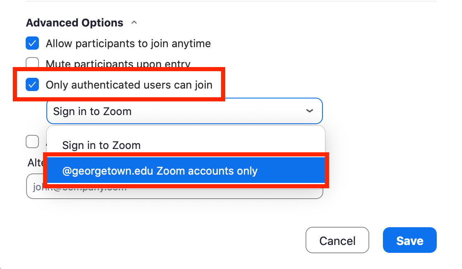Click the Advanced Options heading
This screenshot has width=462, height=269.
pyautogui.click(x=75, y=23)
